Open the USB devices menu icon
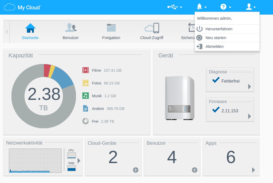 tap(172, 7)
